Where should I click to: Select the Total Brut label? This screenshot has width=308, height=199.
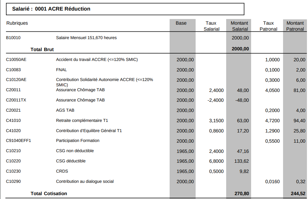[x=42, y=49]
